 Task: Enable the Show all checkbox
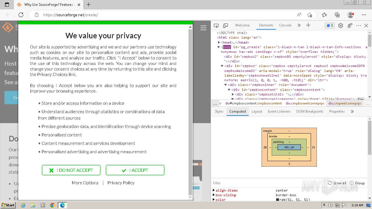coord(330,183)
